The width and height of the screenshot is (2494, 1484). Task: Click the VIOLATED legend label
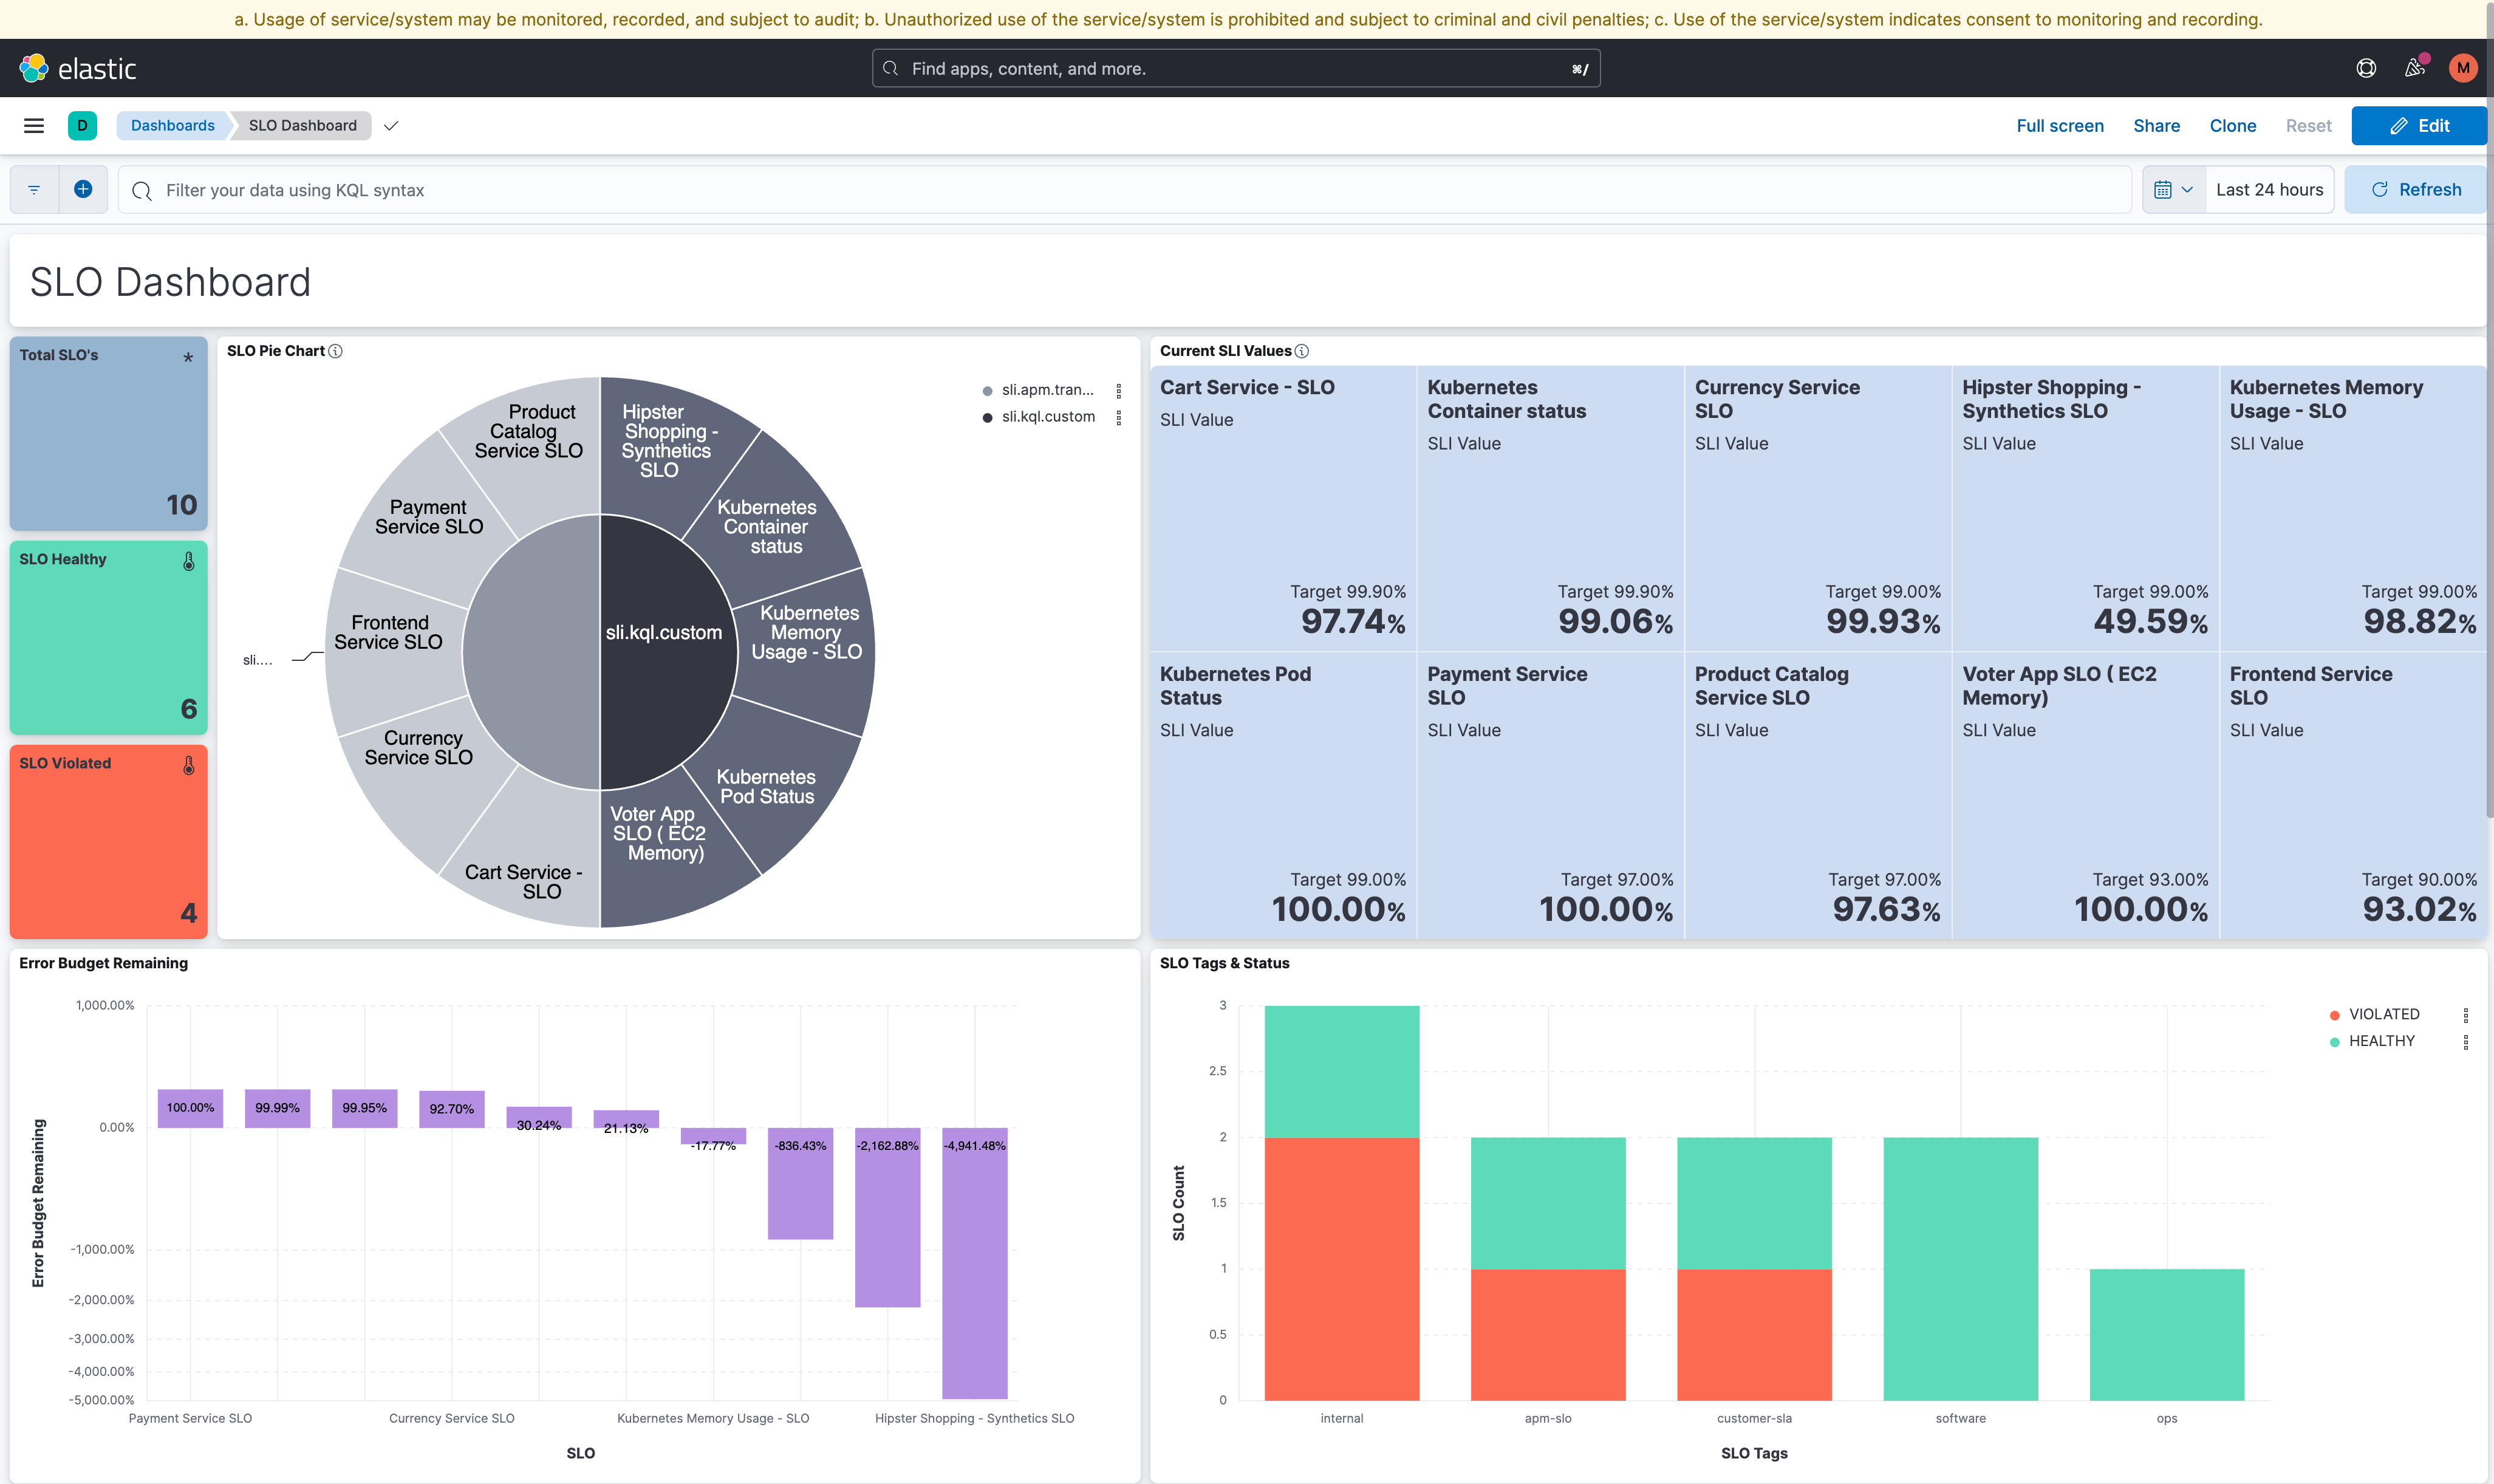coord(2384,1015)
